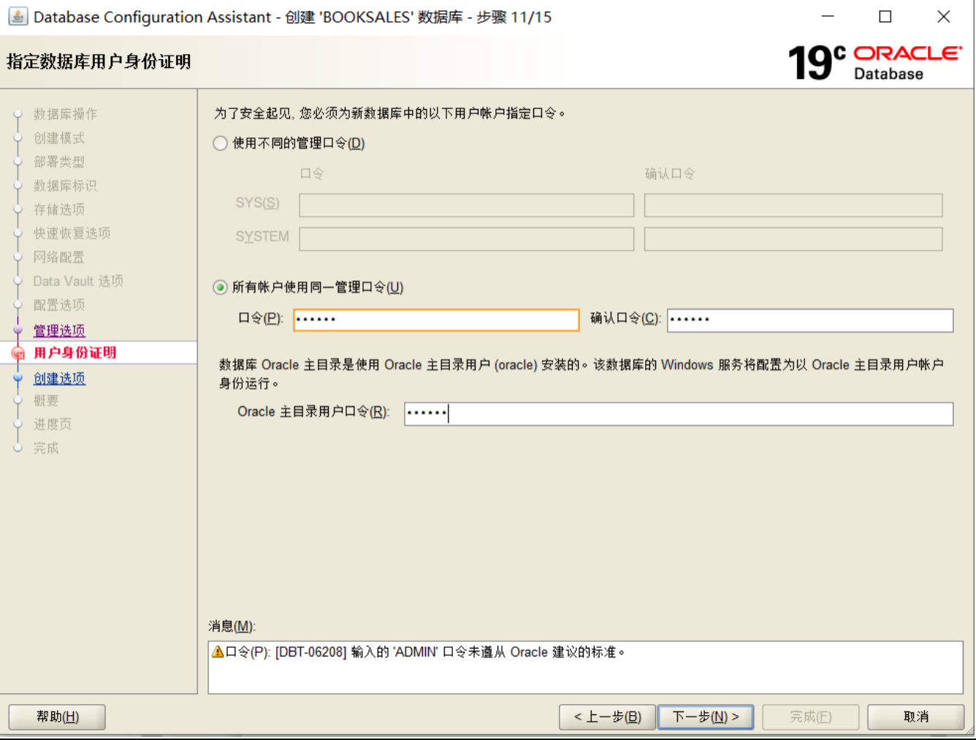Close the Database Configuration Assistant window

click(944, 16)
